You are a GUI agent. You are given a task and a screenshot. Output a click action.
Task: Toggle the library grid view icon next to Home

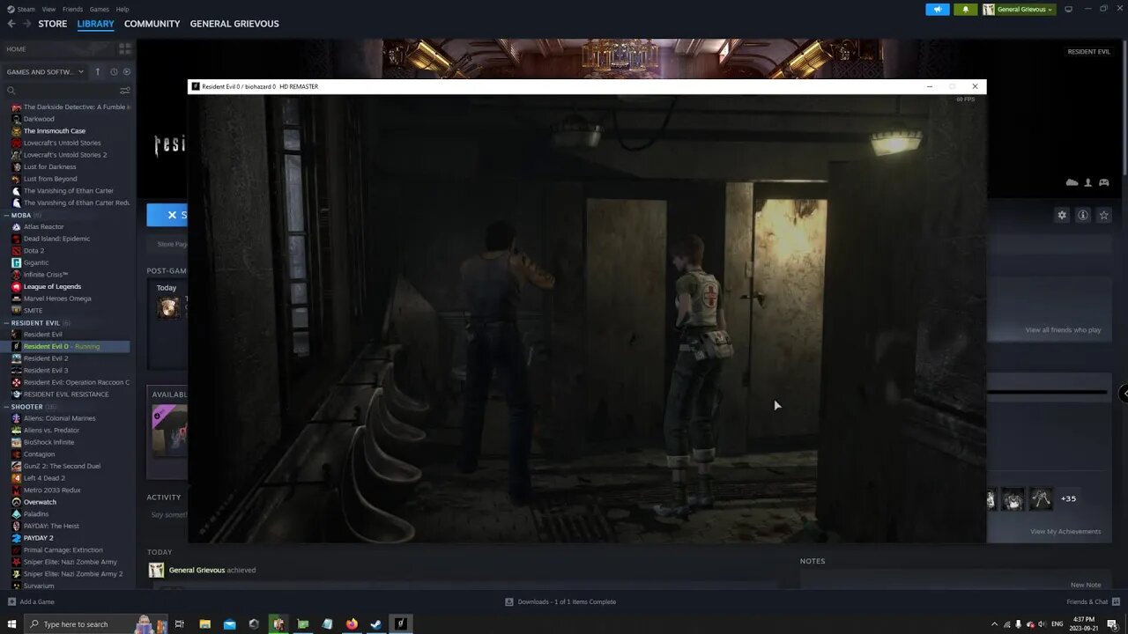point(125,48)
